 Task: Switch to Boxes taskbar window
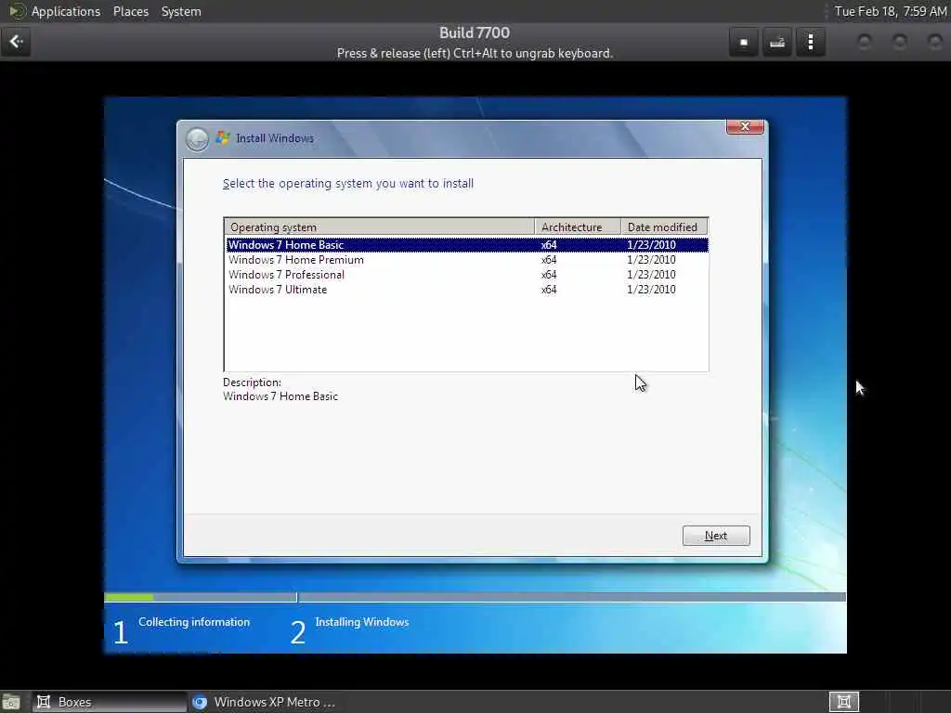[x=110, y=702]
